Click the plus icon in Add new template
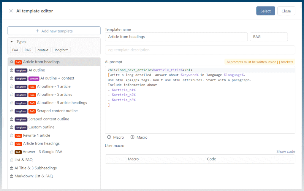This screenshot has height=191, width=304. (x=37, y=31)
